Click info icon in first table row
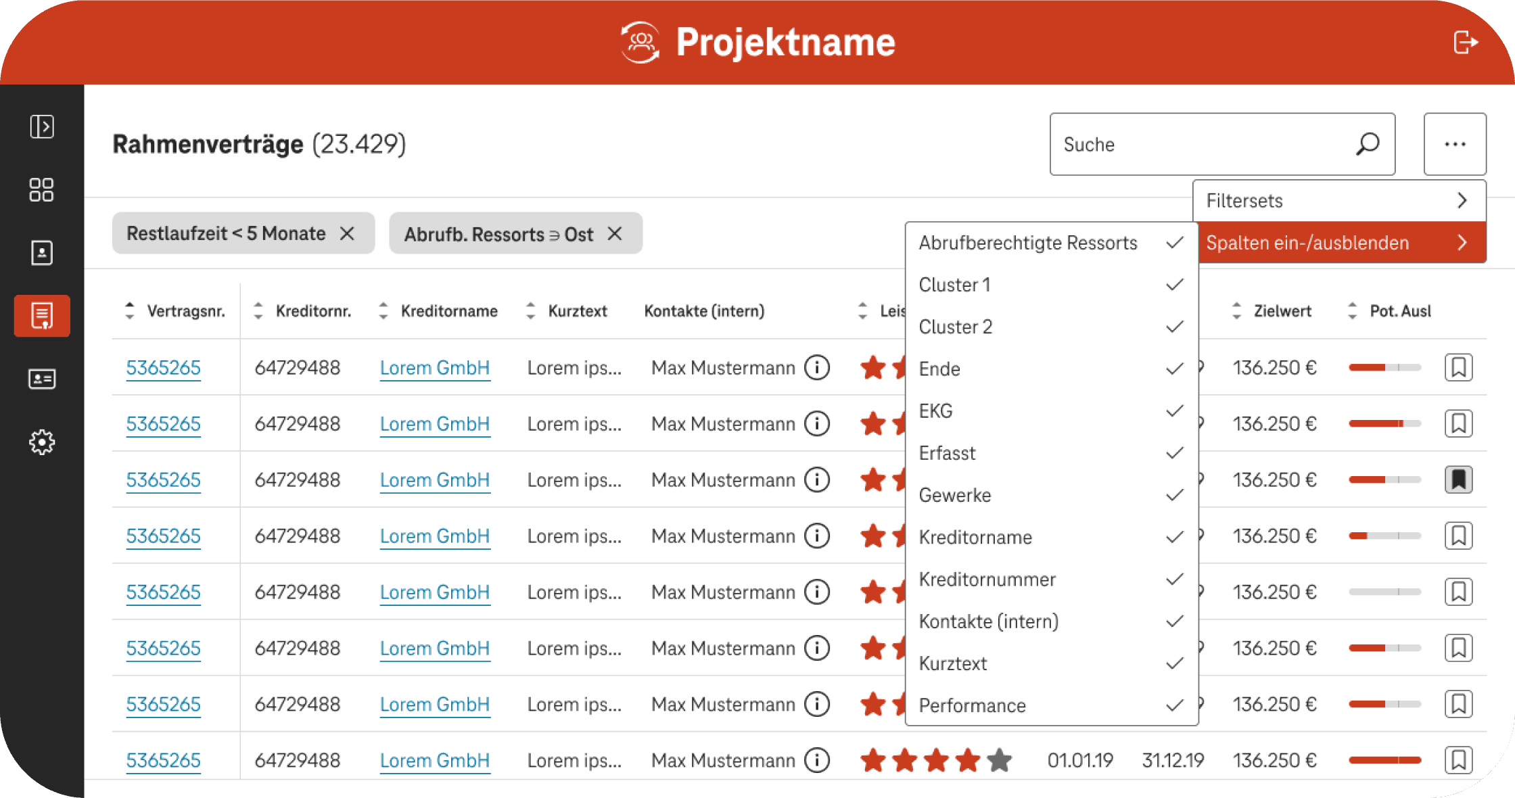 pyautogui.click(x=817, y=368)
